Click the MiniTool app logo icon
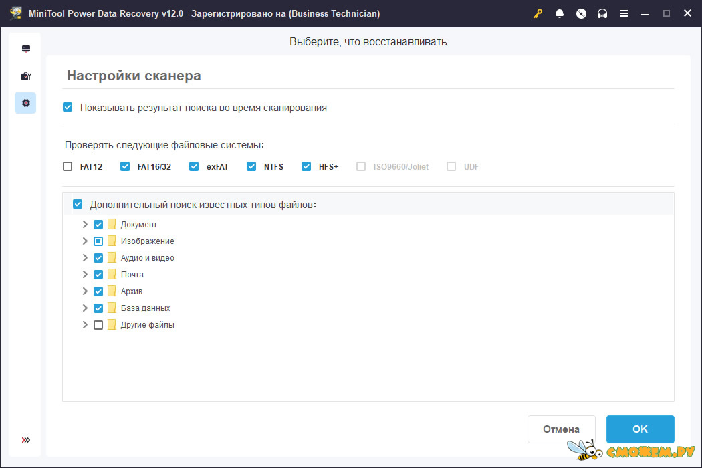Screen dimensions: 702x468 [x=15, y=13]
